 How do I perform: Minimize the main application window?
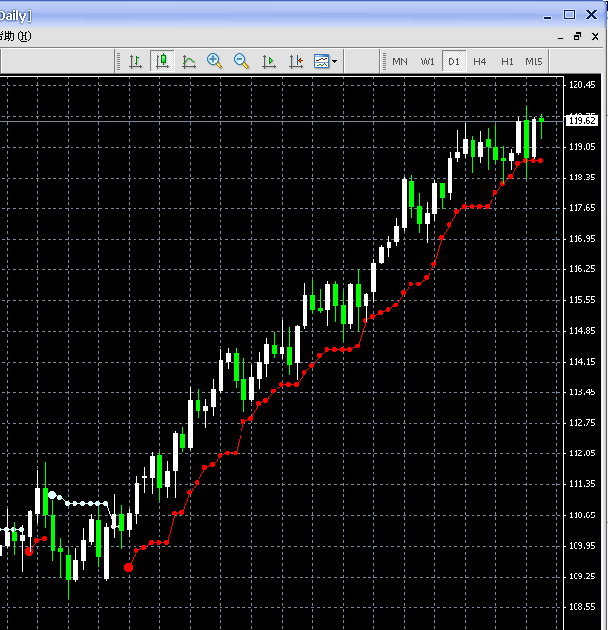[x=547, y=16]
